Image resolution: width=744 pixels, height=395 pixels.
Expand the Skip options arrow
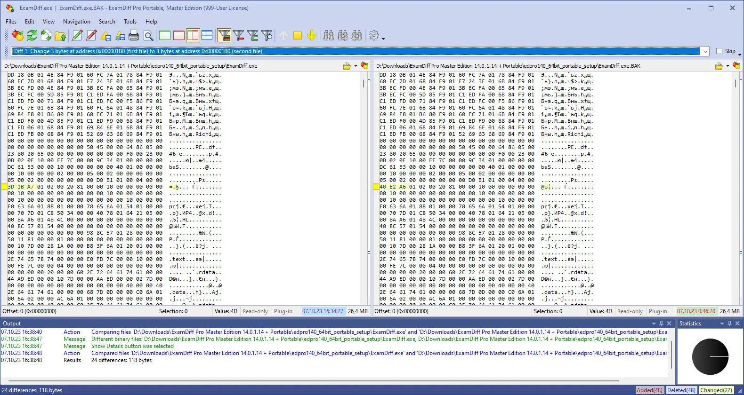click(740, 54)
